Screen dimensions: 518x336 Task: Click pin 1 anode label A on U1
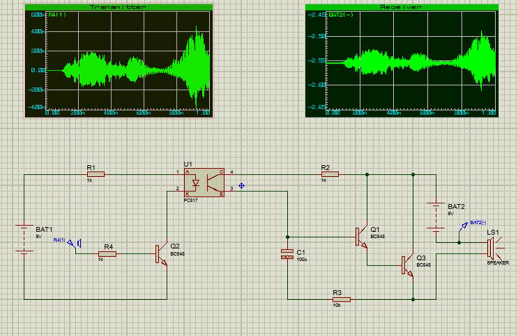187,172
